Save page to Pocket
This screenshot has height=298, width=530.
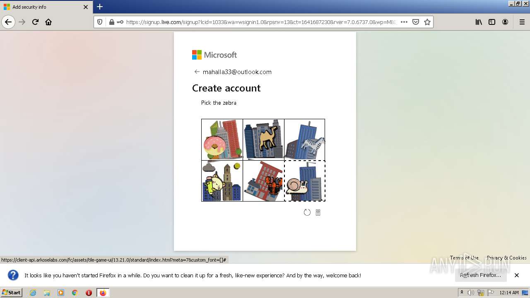click(416, 22)
